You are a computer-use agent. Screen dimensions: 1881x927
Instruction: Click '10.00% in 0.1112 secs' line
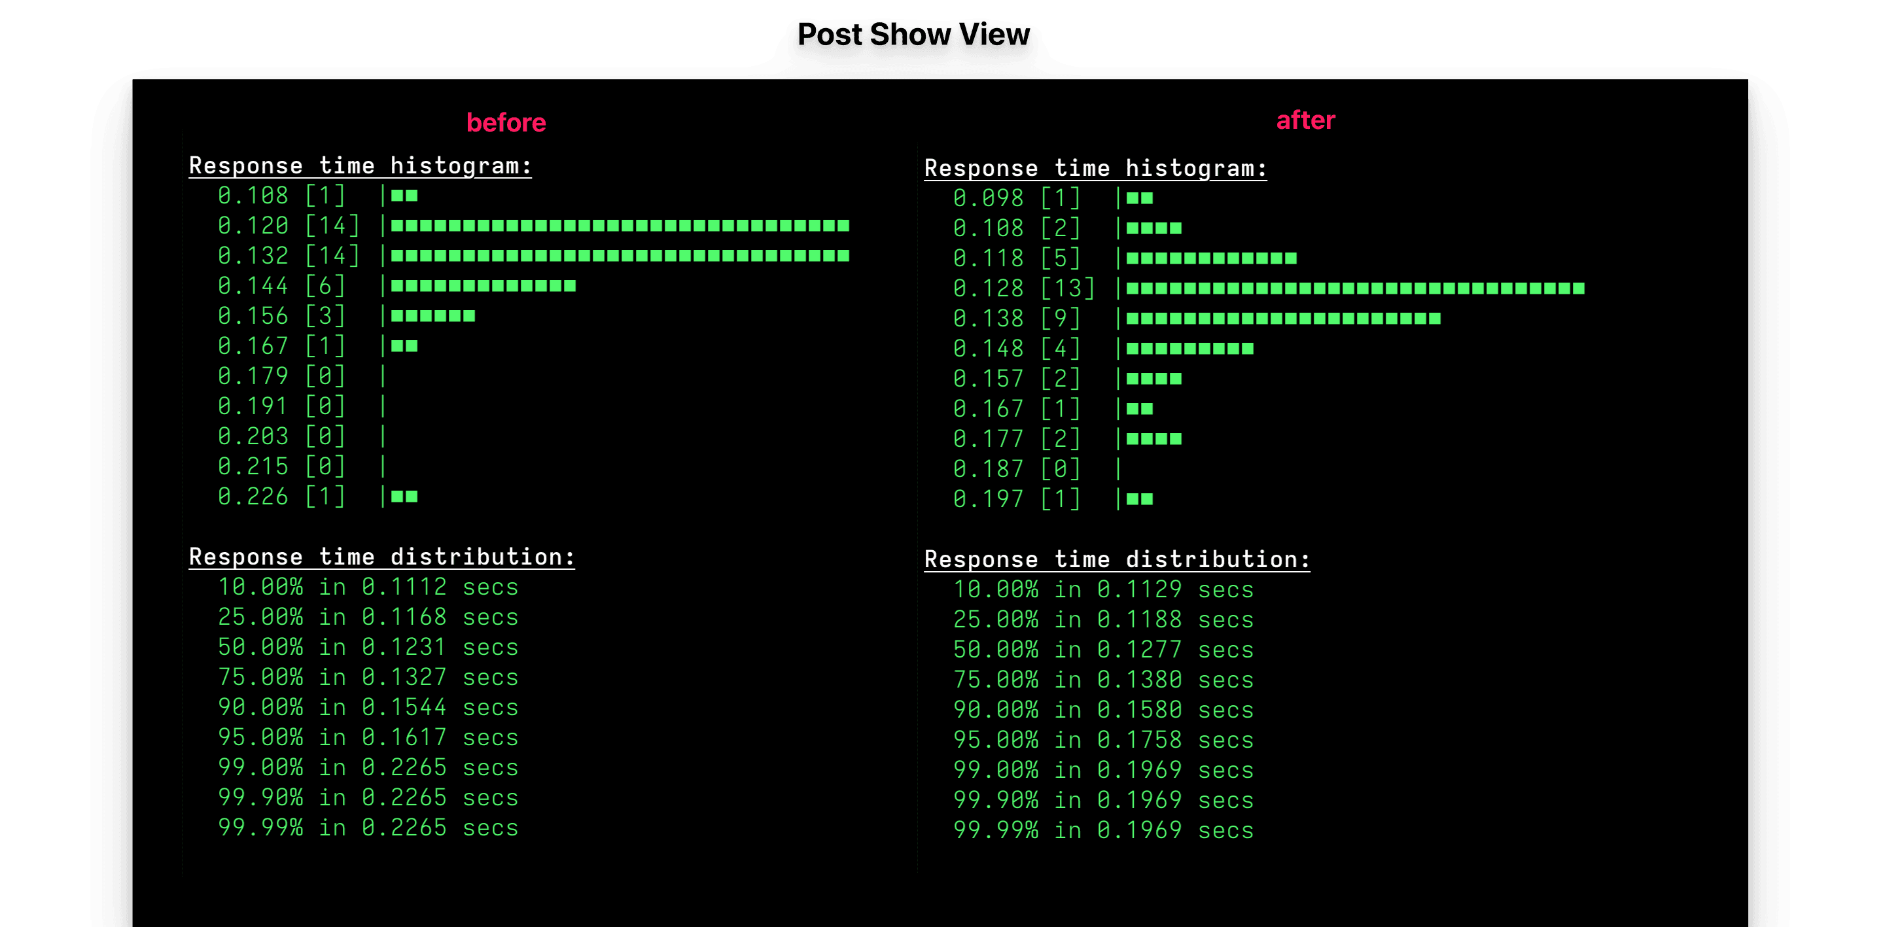point(368,587)
